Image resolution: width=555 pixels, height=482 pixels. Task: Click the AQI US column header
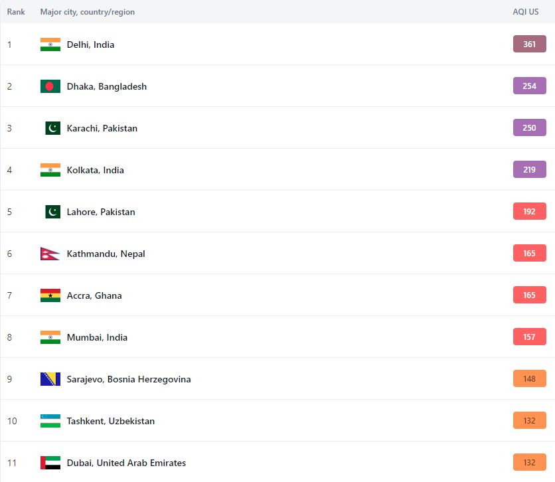pos(526,12)
